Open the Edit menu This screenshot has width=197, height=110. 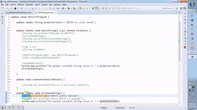[x=7, y=5]
